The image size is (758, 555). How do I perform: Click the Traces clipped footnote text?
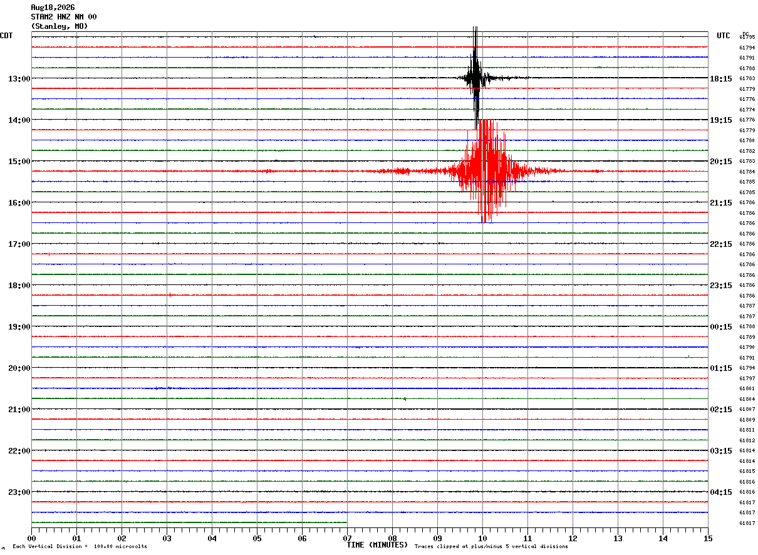tap(491, 547)
